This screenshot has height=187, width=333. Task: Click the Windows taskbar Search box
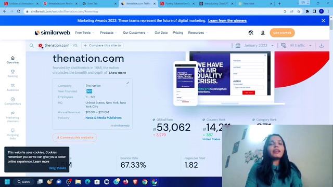[23, 182]
